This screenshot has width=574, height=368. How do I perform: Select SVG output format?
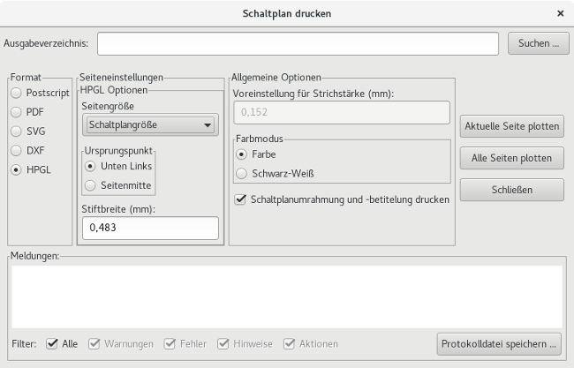(x=16, y=131)
